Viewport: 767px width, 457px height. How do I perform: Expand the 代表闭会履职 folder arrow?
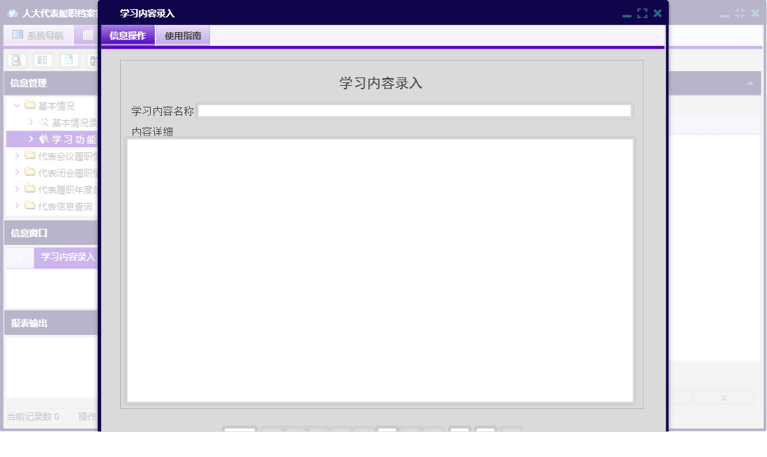click(x=17, y=172)
